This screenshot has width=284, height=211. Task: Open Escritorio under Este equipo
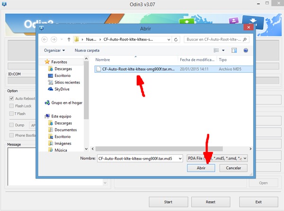click(62, 136)
